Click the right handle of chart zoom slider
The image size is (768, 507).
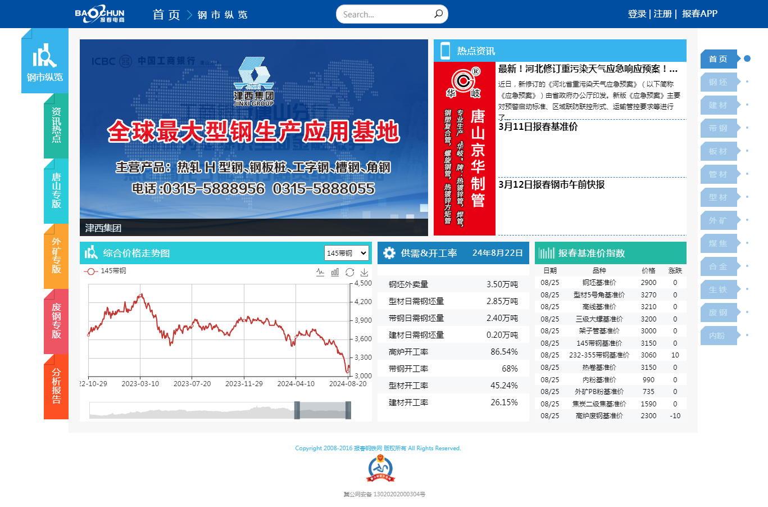click(348, 410)
